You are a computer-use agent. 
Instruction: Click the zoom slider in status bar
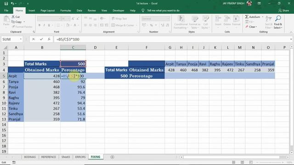pos(270,162)
